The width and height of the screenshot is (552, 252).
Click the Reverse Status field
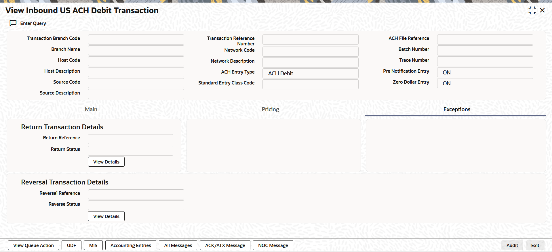[x=136, y=205]
